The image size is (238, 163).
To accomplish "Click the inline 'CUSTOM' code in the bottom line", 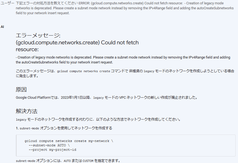I will click(x=88, y=161).
